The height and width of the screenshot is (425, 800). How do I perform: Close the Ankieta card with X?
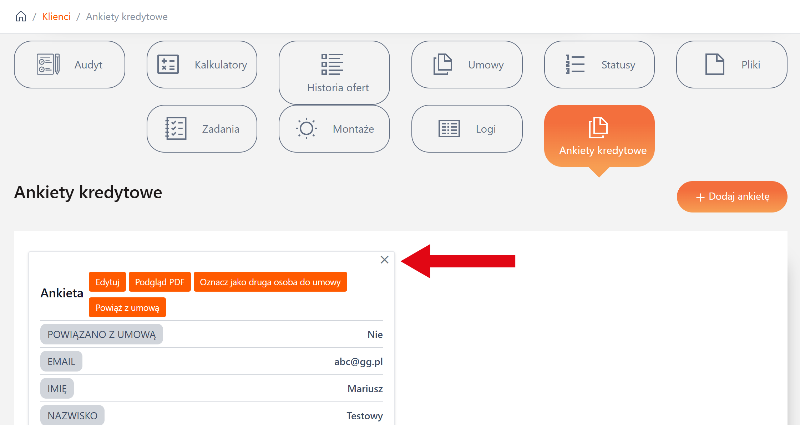[x=384, y=260]
